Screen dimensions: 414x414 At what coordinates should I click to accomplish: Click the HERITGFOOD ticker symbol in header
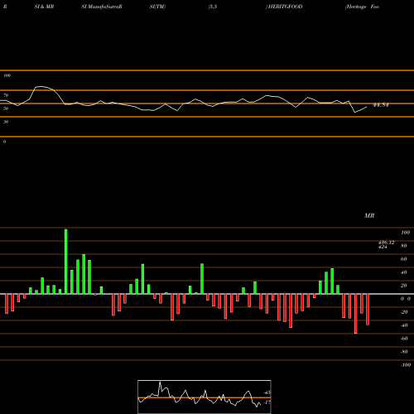click(x=285, y=7)
